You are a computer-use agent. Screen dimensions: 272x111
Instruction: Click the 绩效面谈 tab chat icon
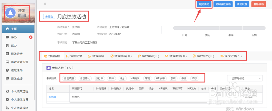(x=167, y=56)
